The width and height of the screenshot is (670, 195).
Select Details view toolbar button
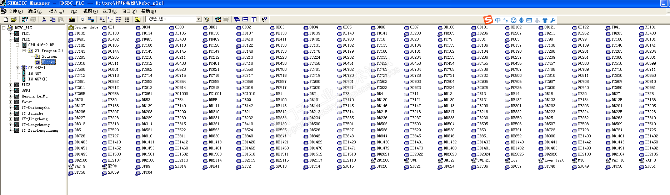pyautogui.click(x=126, y=19)
